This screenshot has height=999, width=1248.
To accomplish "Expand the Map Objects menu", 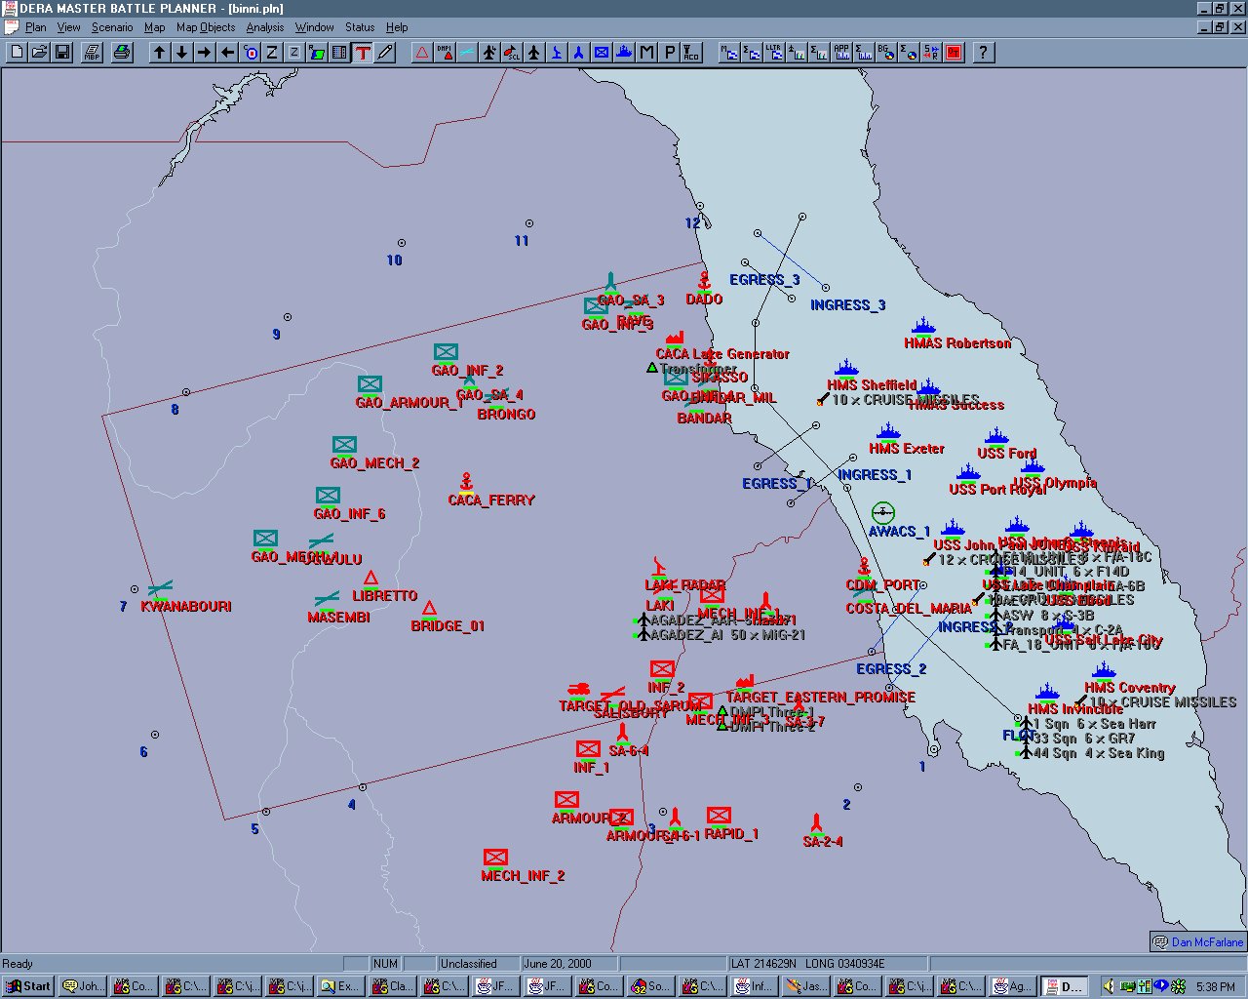I will pyautogui.click(x=205, y=27).
